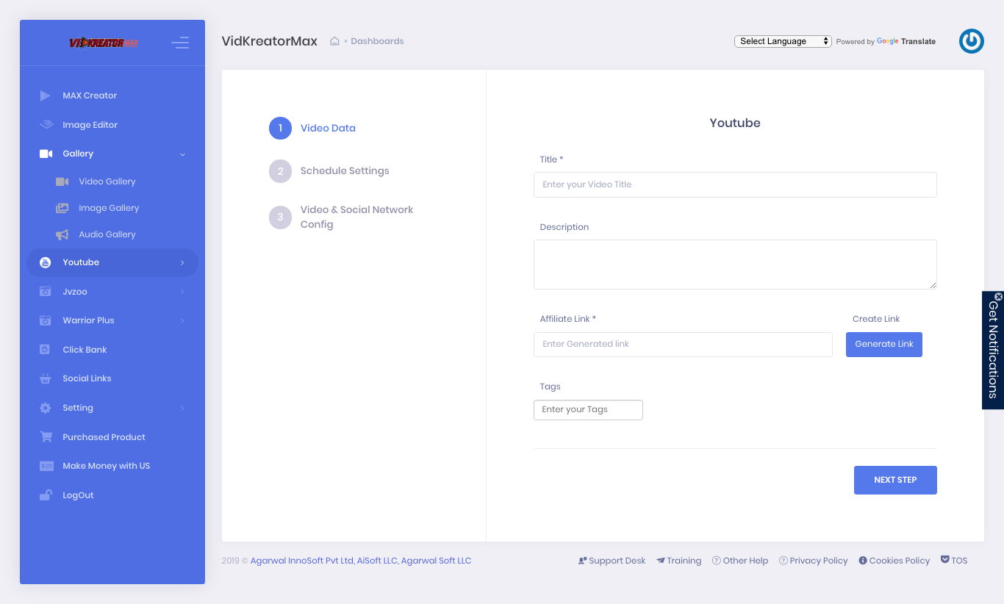1004x604 pixels.
Task: Click the Cookies Policy info icon
Action: coord(863,561)
